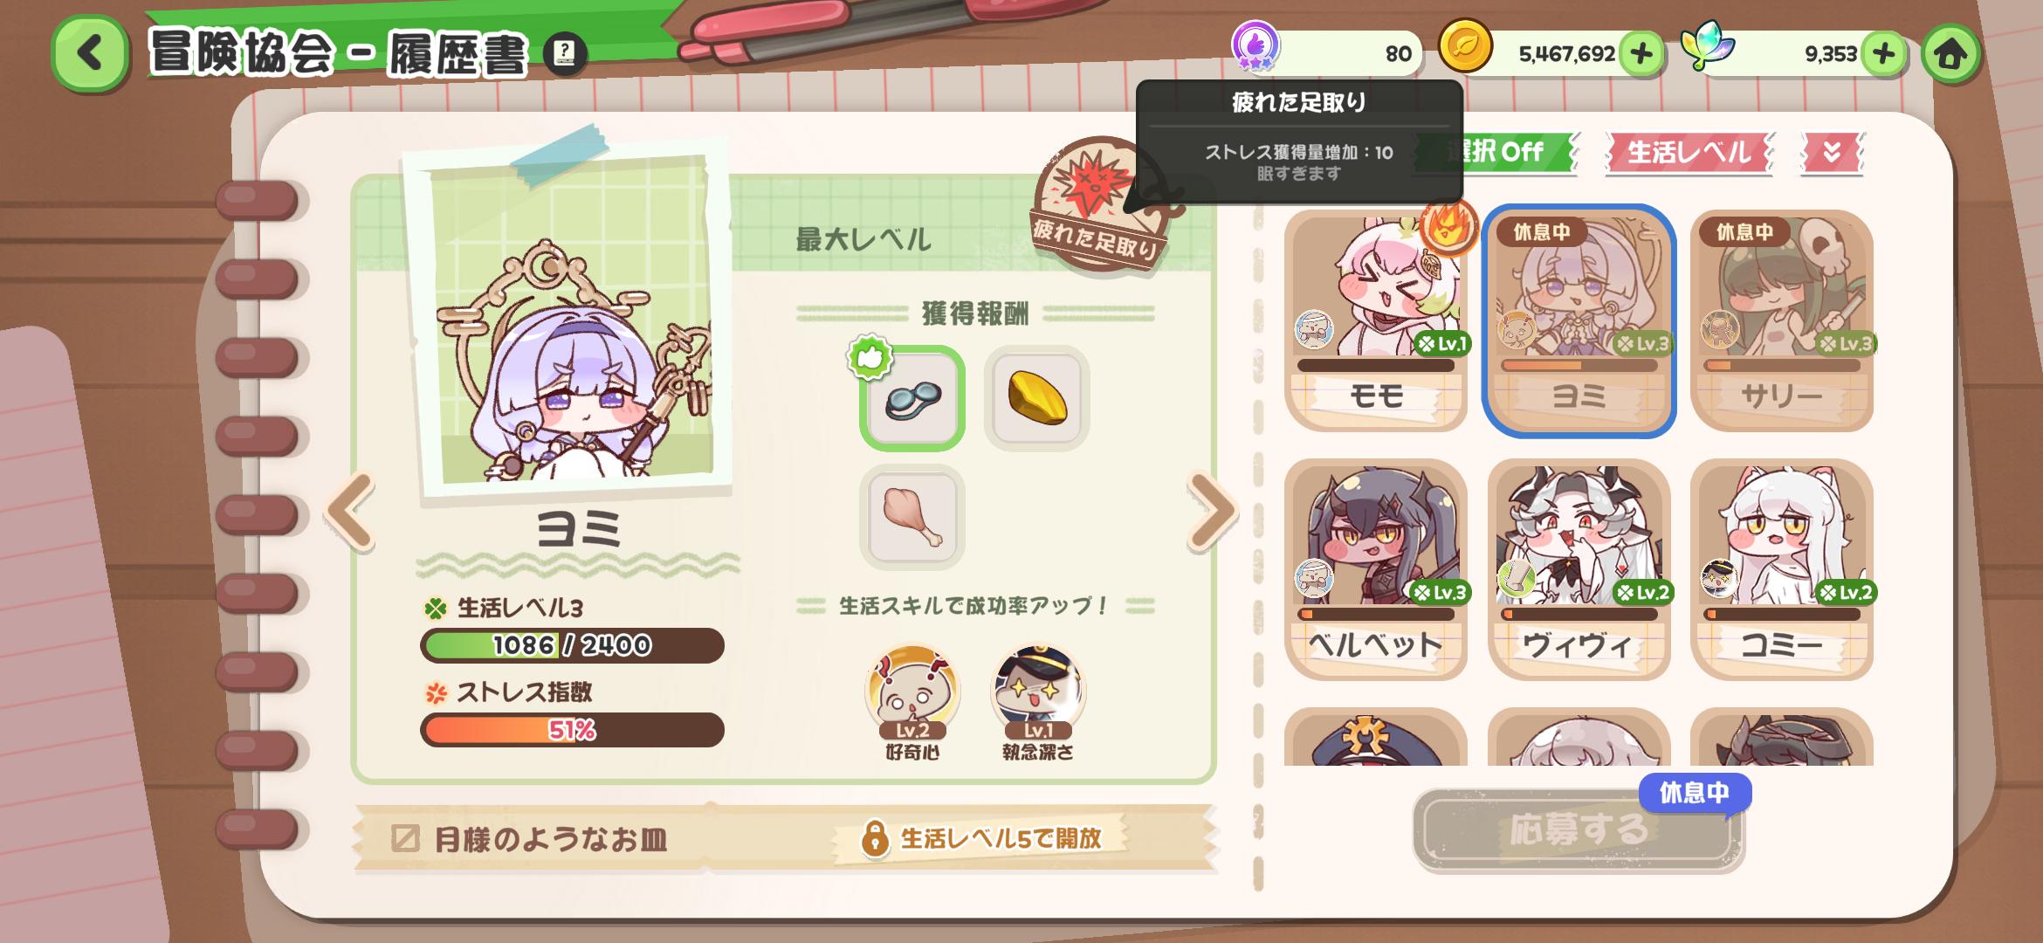This screenshot has width=2043, height=943.
Task: Show next character with right arrow
Action: tap(1212, 512)
